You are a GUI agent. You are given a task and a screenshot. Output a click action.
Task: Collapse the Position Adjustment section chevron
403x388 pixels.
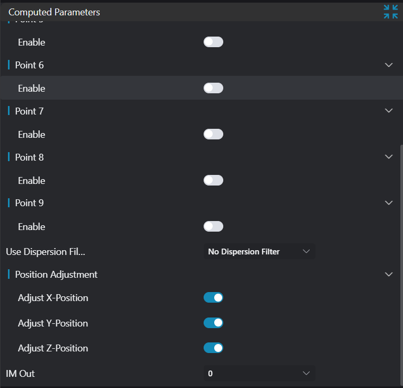click(x=389, y=275)
